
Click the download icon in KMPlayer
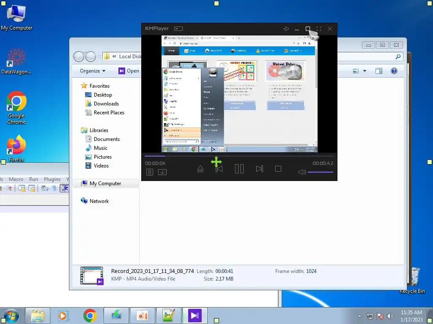pyautogui.click(x=162, y=172)
